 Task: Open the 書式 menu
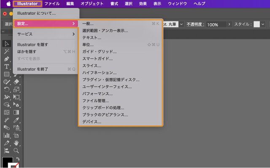pyautogui.click(x=114, y=4)
